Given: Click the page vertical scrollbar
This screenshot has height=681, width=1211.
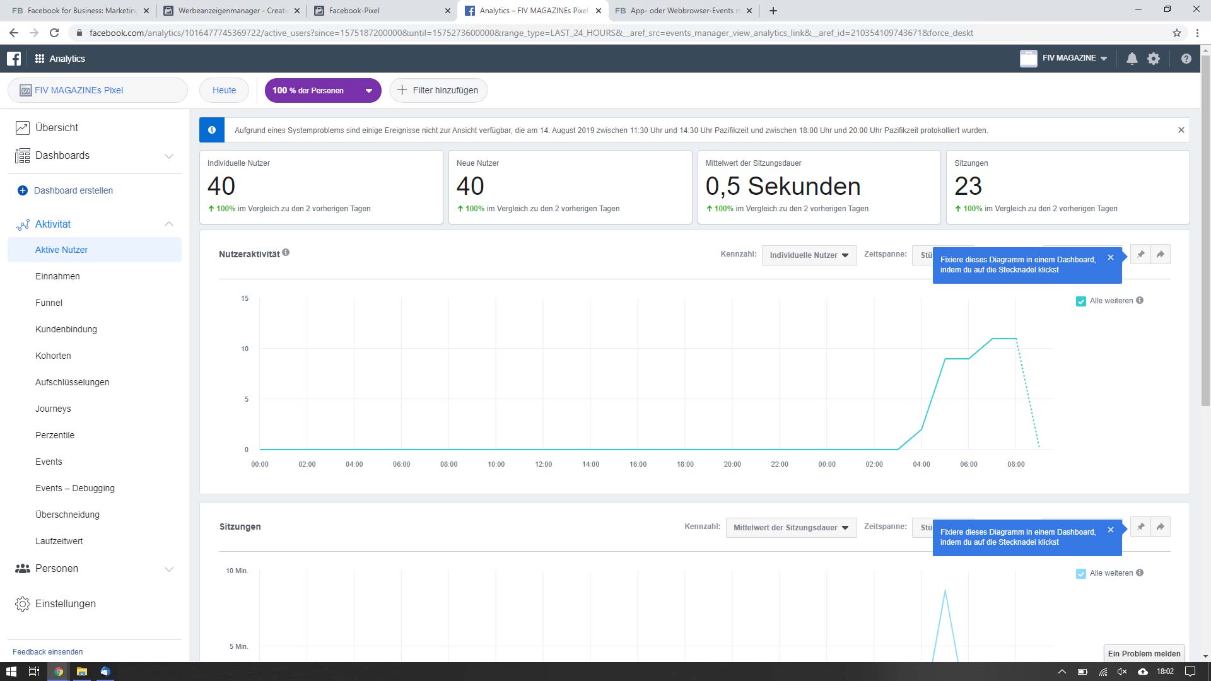Looking at the screenshot, I should click(1205, 231).
